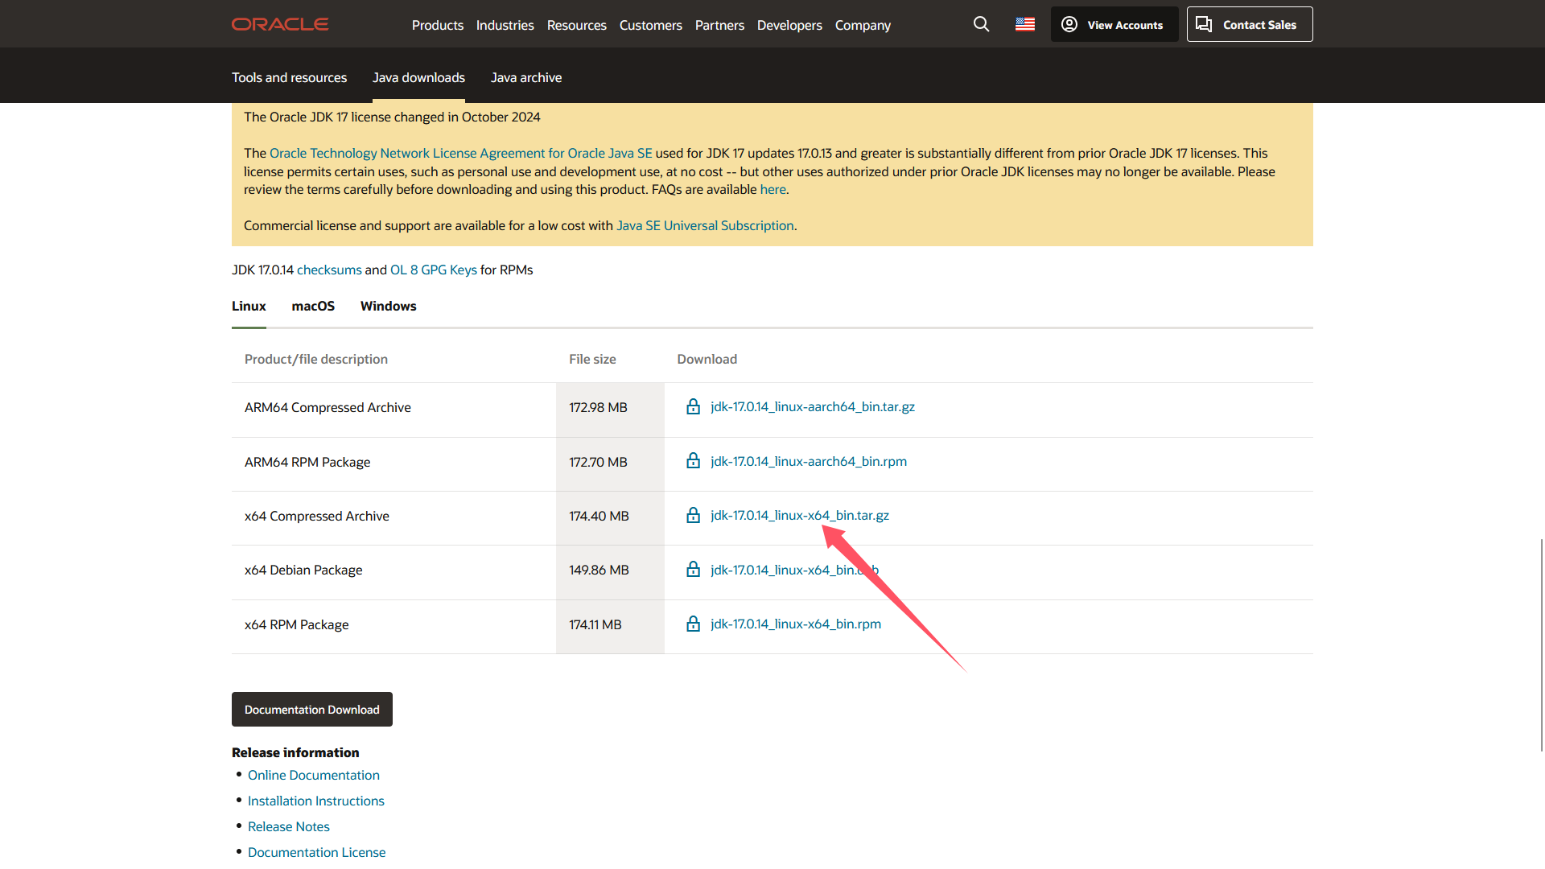
Task: Click the 149.86 MB file size
Action: 599,570
